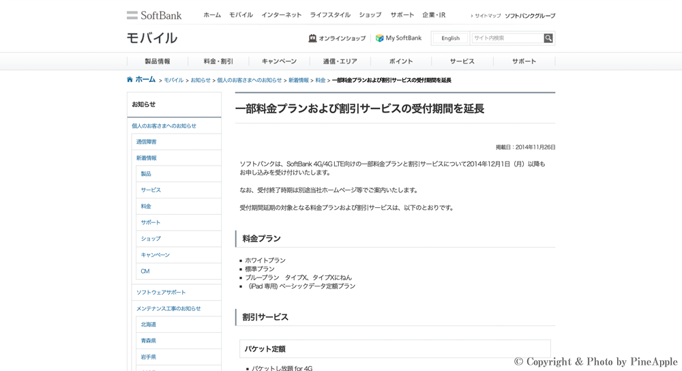The height and width of the screenshot is (371, 682).
Task: Click the English language button
Action: click(x=450, y=38)
